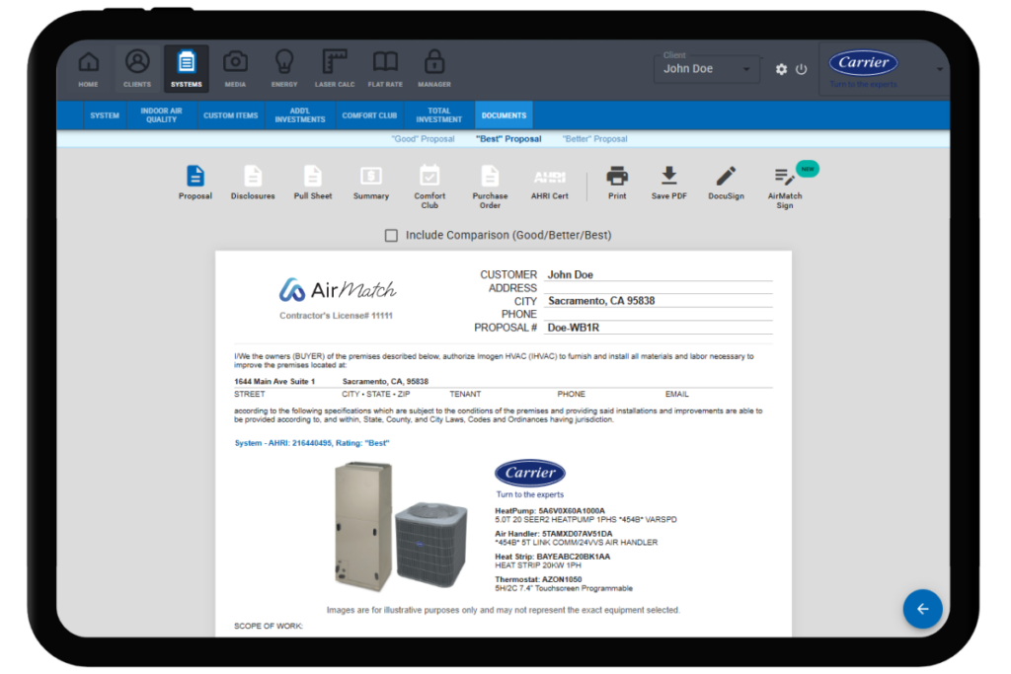Viewport: 1011px width, 674px height.
Task: Expand the Carrier brand dropdown arrow
Action: (939, 69)
